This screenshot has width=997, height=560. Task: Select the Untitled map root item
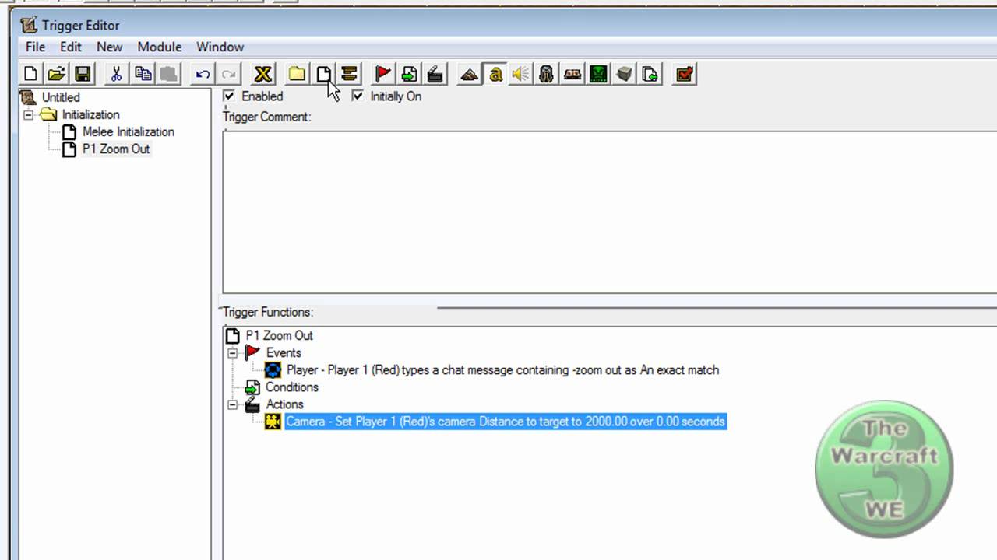[61, 97]
